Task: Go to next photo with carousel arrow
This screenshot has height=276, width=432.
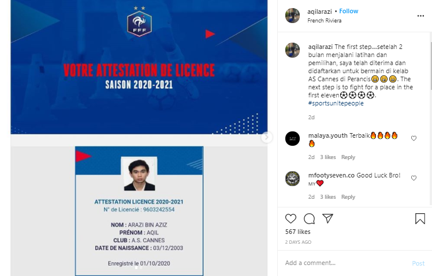Action: pos(266,137)
